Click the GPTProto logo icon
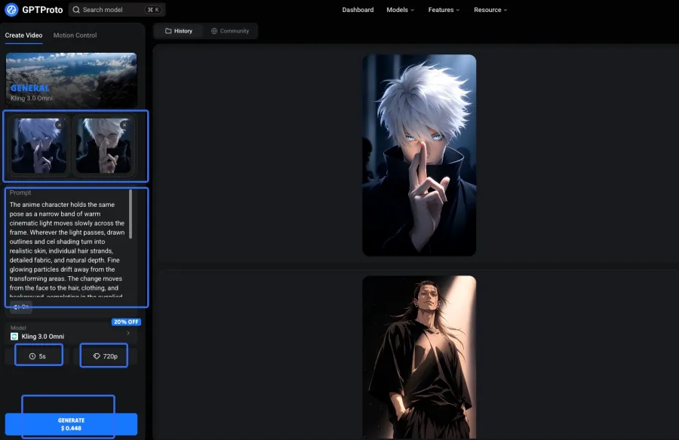This screenshot has width=679, height=440. (11, 10)
